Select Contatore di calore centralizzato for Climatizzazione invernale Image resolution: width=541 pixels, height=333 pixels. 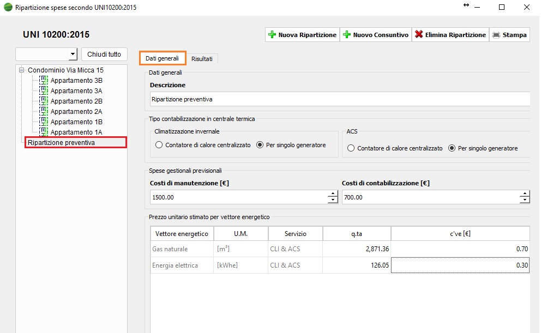click(x=159, y=146)
